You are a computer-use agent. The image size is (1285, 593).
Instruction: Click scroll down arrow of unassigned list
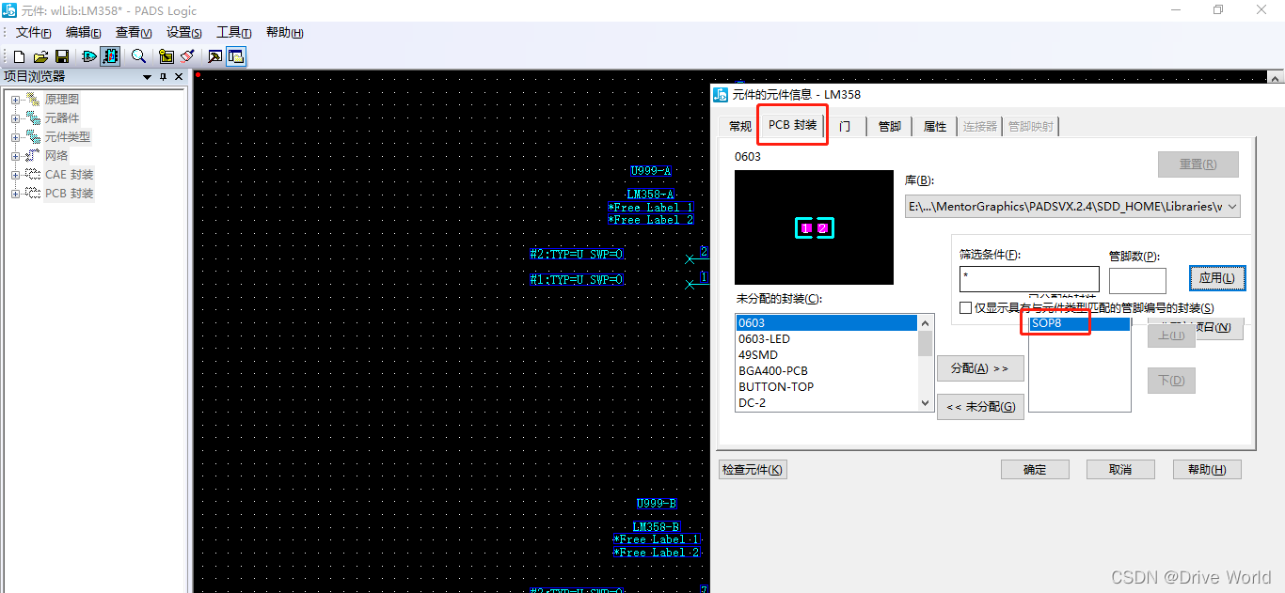(x=925, y=403)
